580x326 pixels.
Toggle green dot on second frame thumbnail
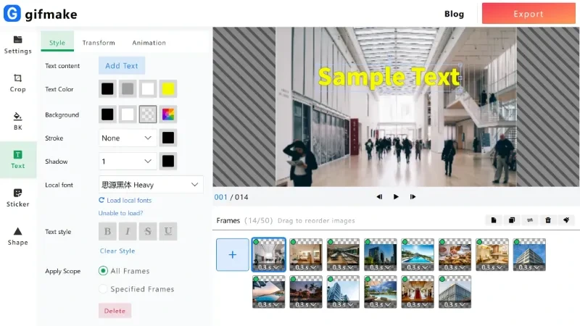click(x=293, y=242)
